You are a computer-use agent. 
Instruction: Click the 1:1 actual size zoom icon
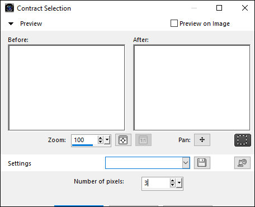pos(143,140)
